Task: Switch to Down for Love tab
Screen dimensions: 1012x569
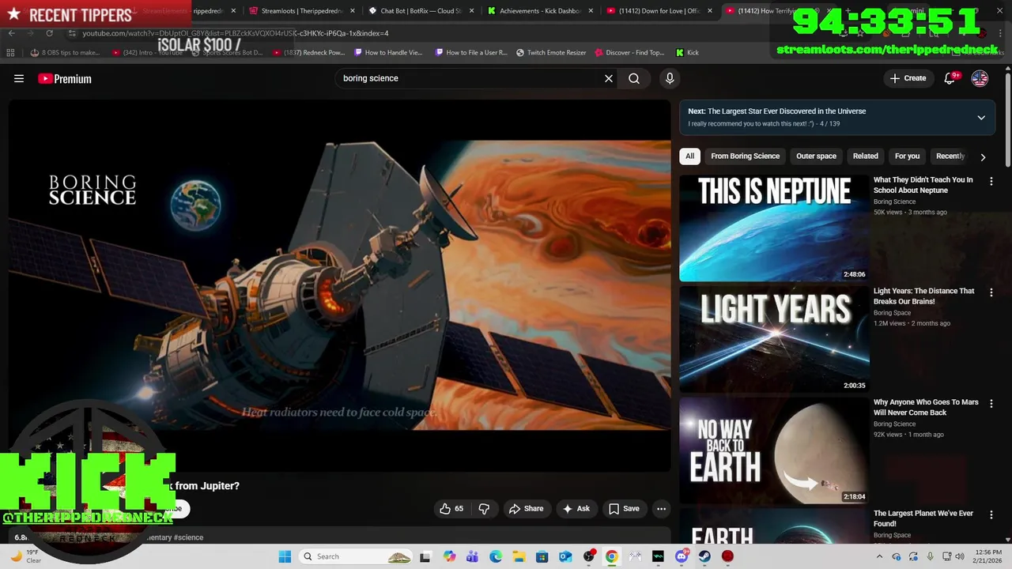Action: pos(661,11)
